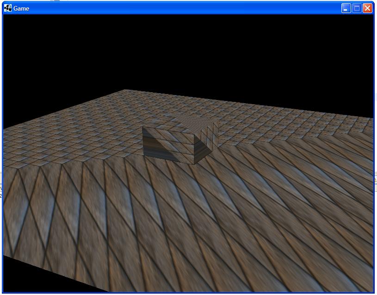Image resolution: width=377 pixels, height=295 pixels.
Task: Click the disabled maximize button
Action: [x=357, y=8]
